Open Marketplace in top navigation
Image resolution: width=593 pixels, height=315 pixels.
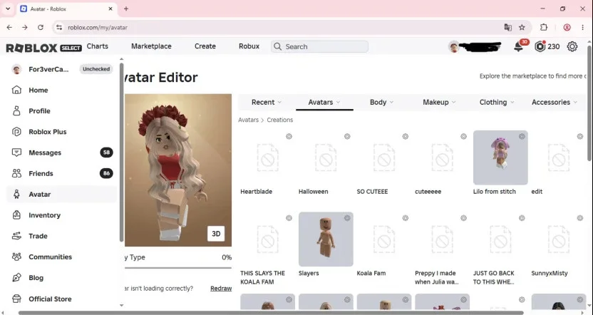pos(151,46)
